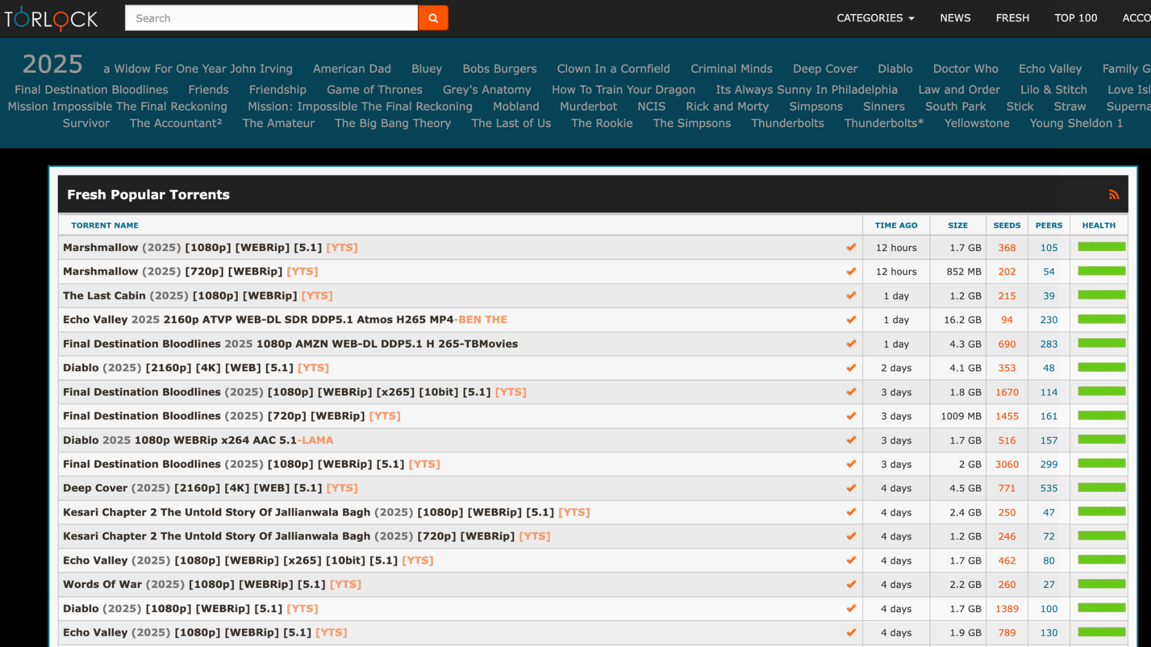Open the Top 100 menu item
The image size is (1151, 647).
tap(1075, 18)
